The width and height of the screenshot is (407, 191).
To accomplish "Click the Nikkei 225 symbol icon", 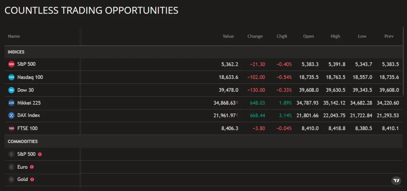I will pyautogui.click(x=11, y=103).
